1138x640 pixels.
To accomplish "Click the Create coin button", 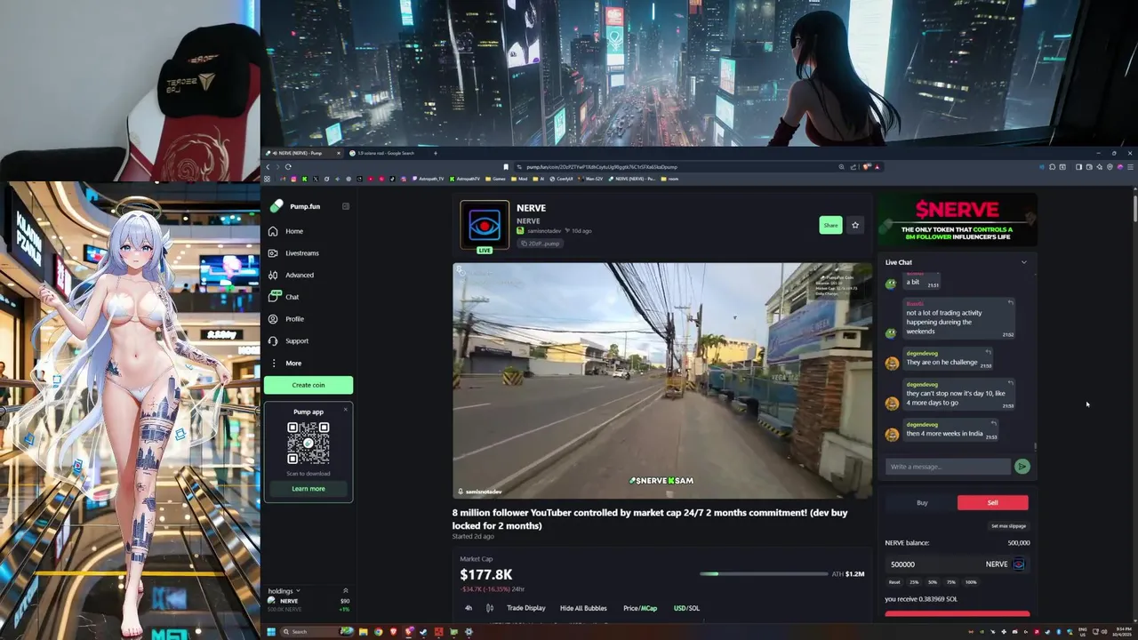I will (x=309, y=385).
